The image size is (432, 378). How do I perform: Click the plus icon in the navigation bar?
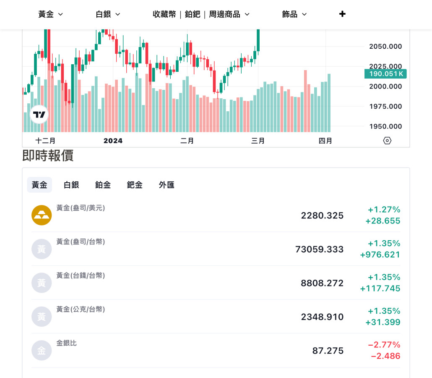click(342, 14)
